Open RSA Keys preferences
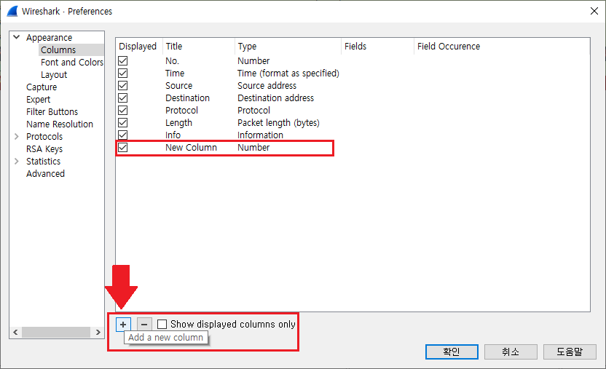The width and height of the screenshot is (606, 369). (44, 149)
